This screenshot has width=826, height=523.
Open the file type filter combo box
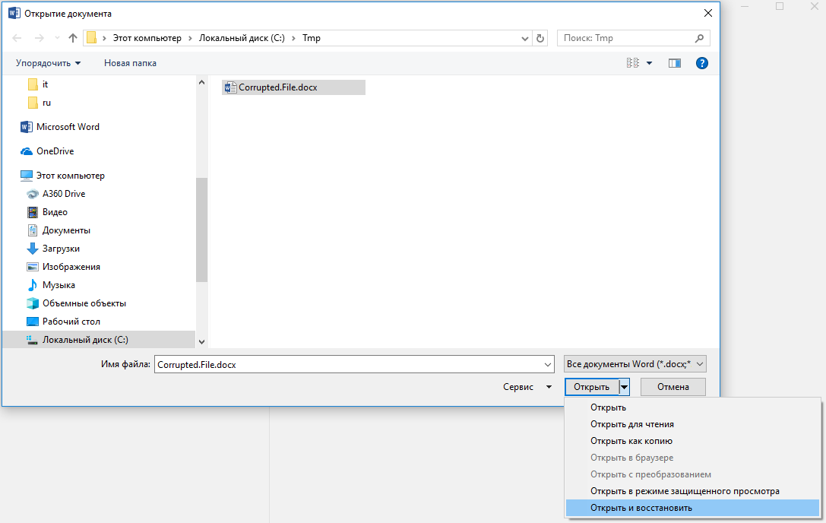(635, 364)
